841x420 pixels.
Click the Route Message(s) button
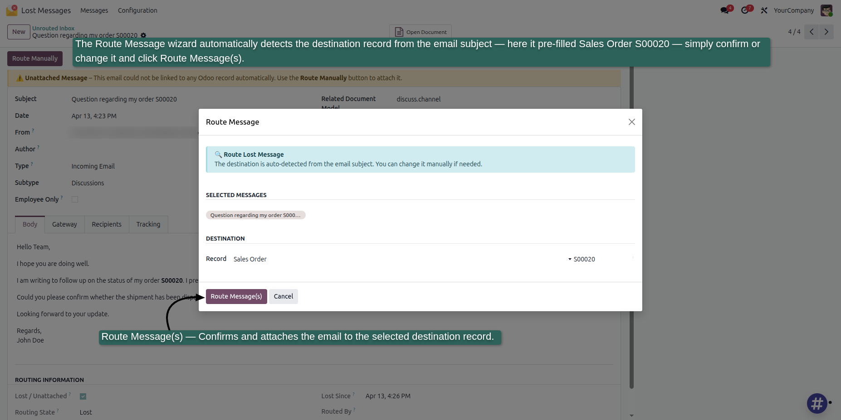click(x=236, y=296)
